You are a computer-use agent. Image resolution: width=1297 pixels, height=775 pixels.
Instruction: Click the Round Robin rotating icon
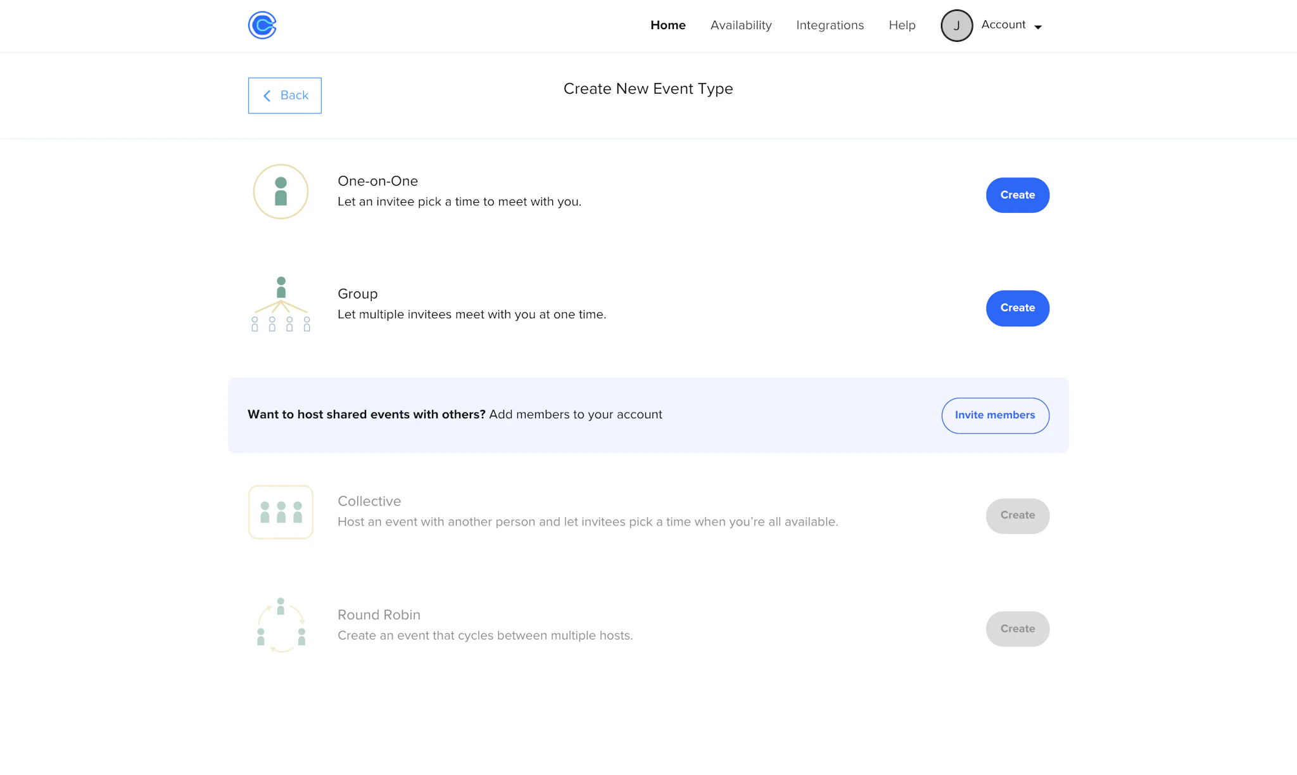(281, 625)
